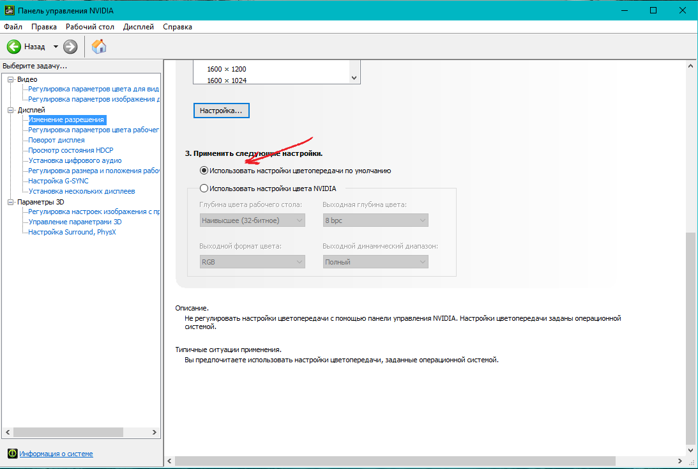The height and width of the screenshot is (469, 698).
Task: Open Регулировка размера и положения task
Action: tap(93, 171)
